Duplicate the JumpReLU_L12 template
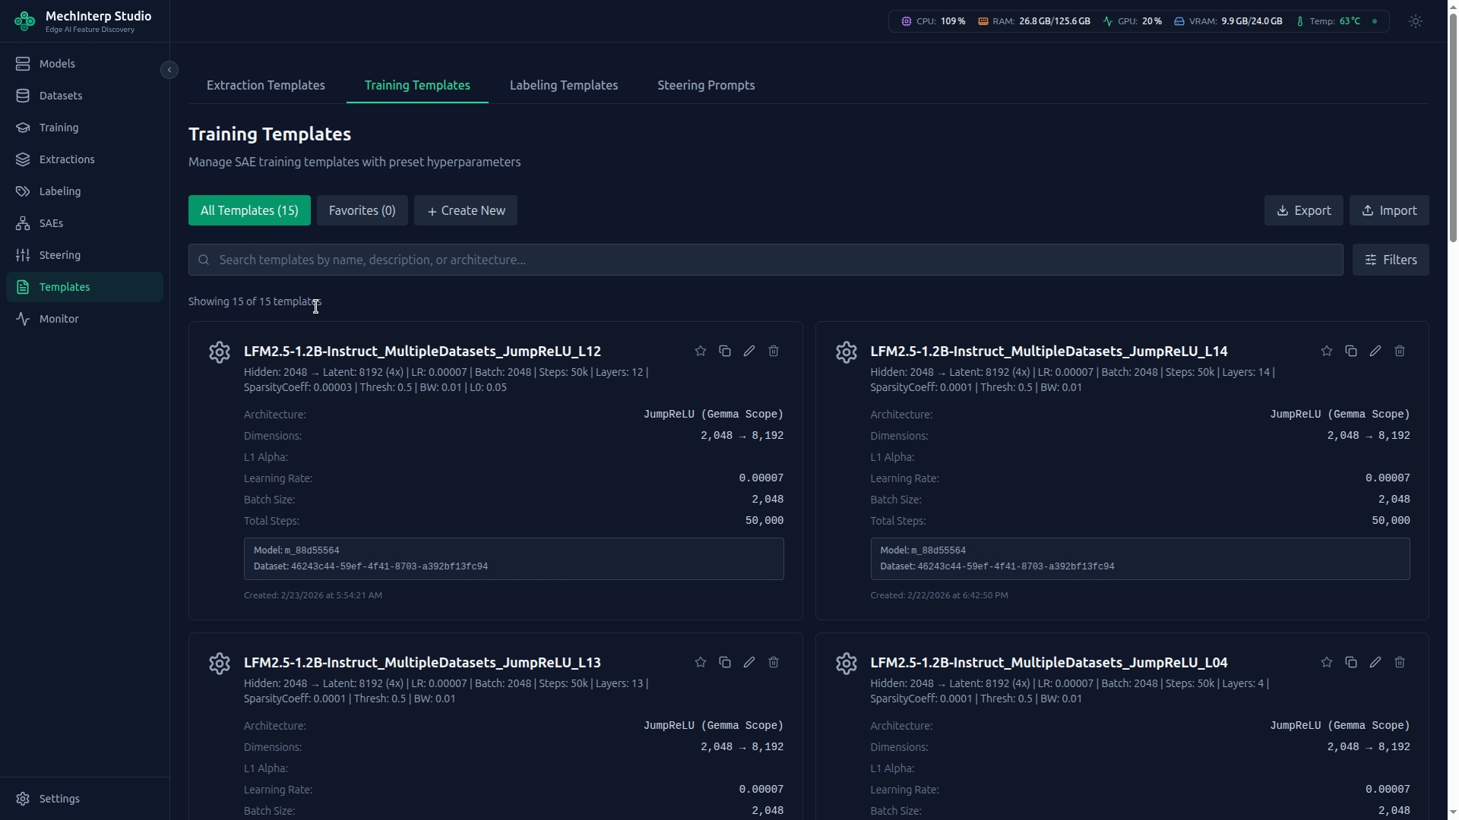Viewport: 1459px width, 820px height. point(724,351)
